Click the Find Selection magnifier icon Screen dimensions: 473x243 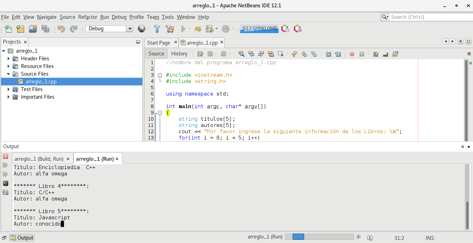click(x=241, y=54)
